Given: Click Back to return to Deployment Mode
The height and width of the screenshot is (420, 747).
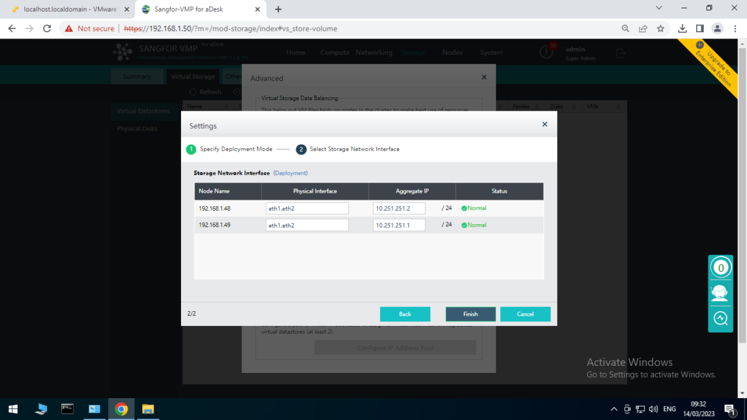Looking at the screenshot, I should [x=405, y=314].
